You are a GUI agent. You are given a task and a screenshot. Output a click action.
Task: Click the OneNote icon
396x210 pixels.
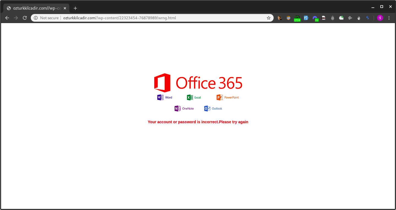click(x=184, y=108)
